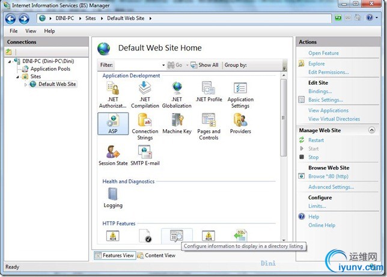Image resolution: width=387 pixels, height=277 pixels.
Task: Click the Edit Permissions... link
Action: tap(328, 72)
